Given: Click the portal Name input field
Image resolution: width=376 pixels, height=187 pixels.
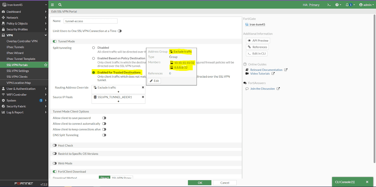Looking at the screenshot, I should pyautogui.click(x=91, y=21).
